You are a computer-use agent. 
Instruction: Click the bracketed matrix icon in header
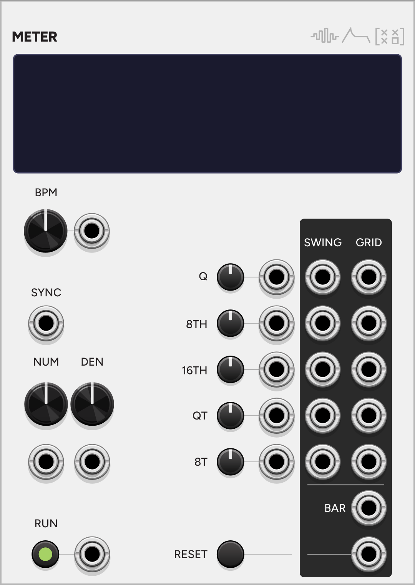point(390,37)
